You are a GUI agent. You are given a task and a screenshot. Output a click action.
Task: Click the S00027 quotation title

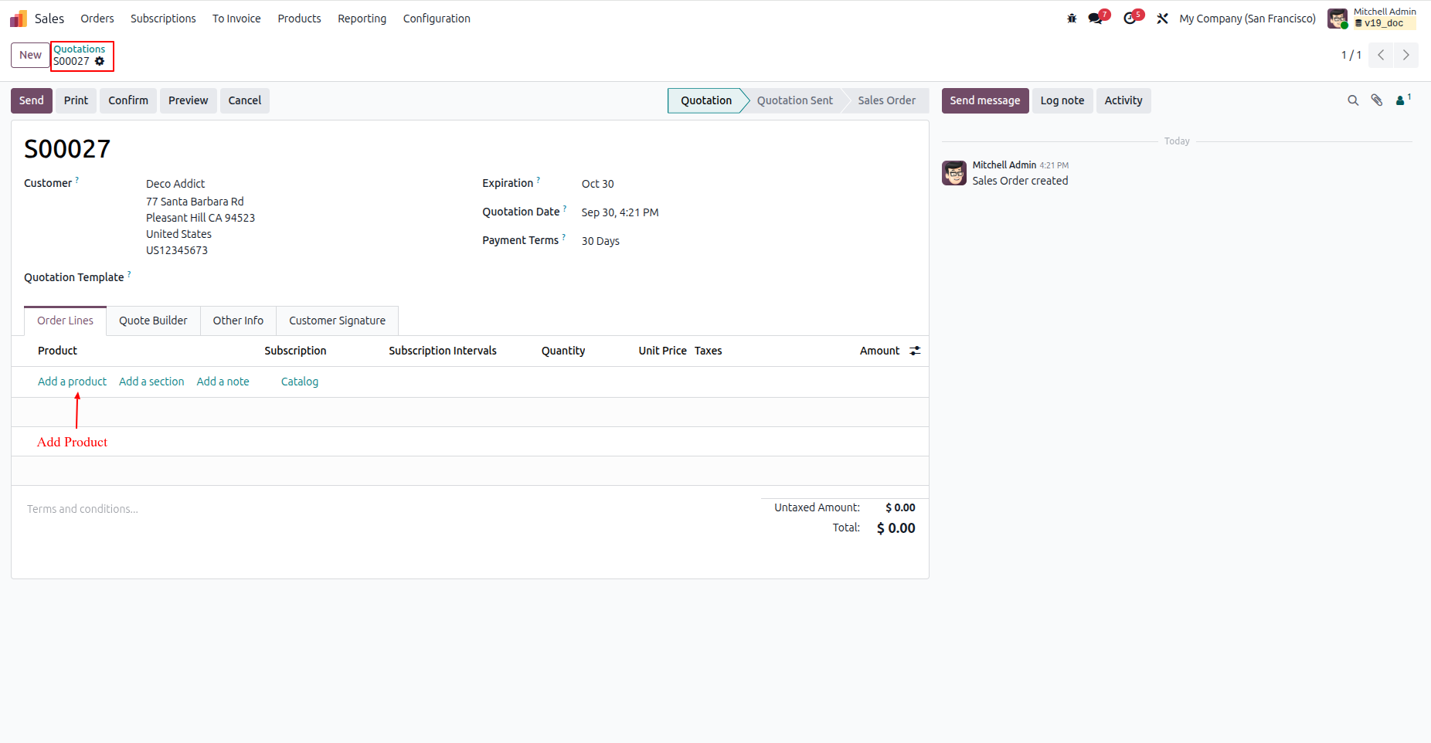point(67,148)
